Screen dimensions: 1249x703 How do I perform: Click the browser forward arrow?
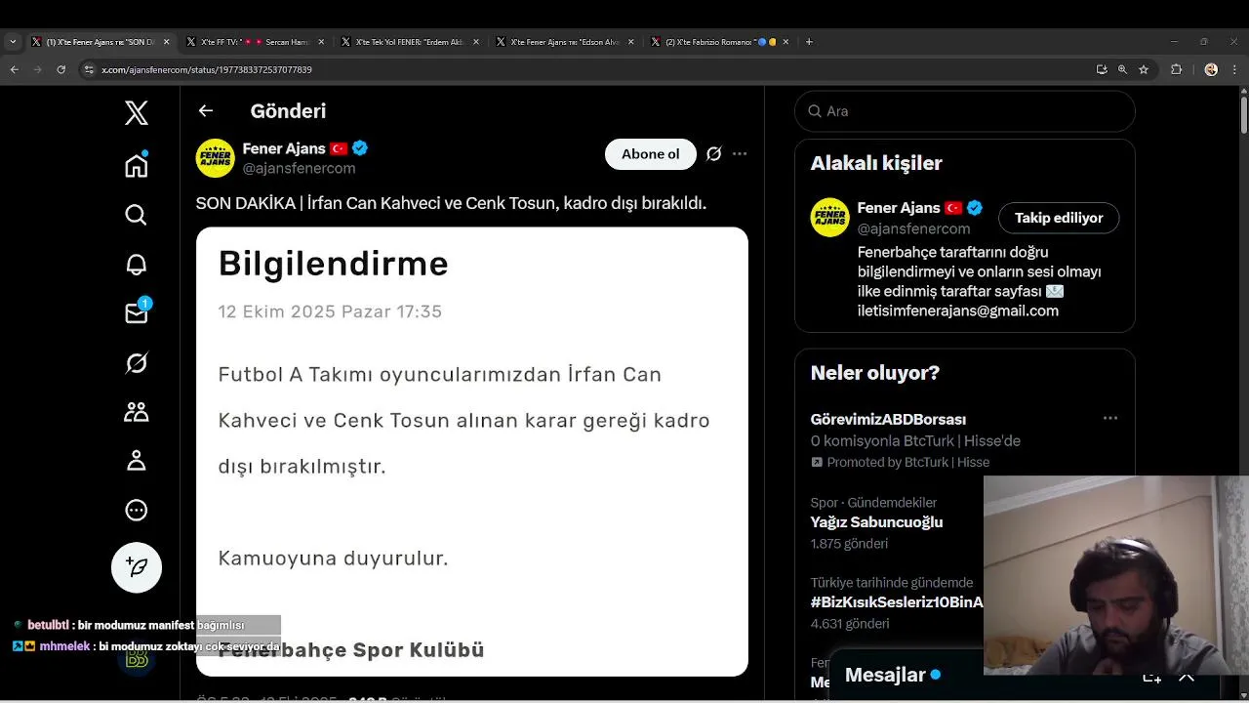pyautogui.click(x=37, y=69)
